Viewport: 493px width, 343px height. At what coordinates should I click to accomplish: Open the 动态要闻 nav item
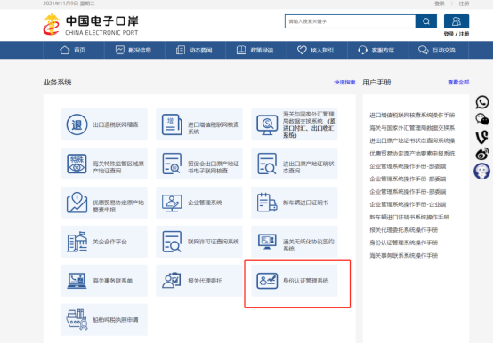(195, 50)
